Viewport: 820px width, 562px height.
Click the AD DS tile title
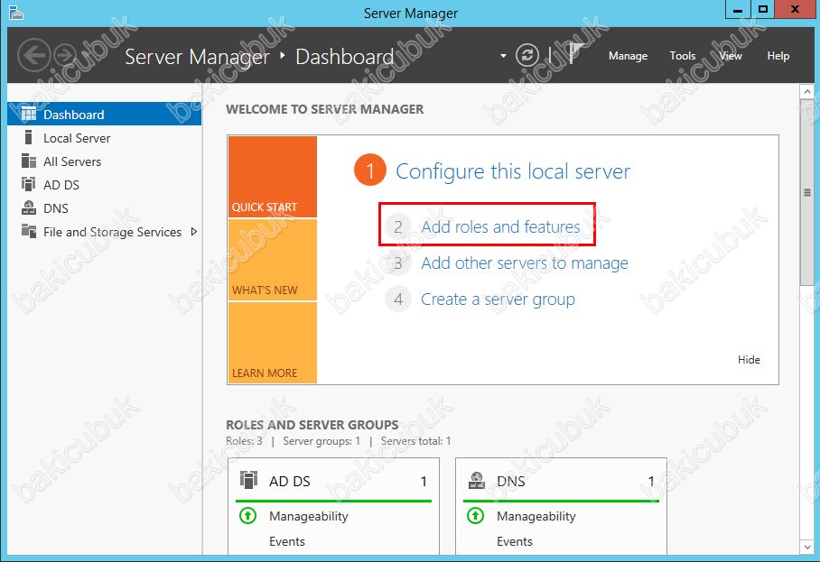click(289, 481)
